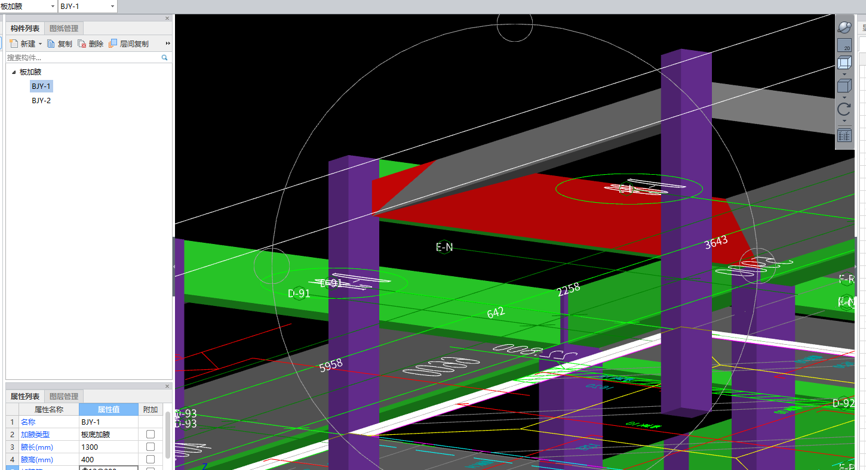The height and width of the screenshot is (470, 866).
Task: Click the 复制 copy button
Action: (60, 44)
